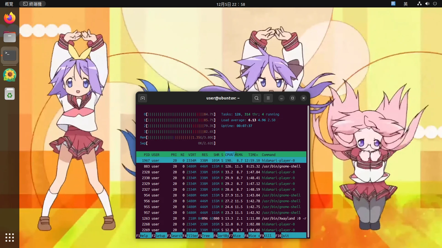The width and height of the screenshot is (442, 248).
Task: Open the clock and calendar panel
Action: pos(230,4)
